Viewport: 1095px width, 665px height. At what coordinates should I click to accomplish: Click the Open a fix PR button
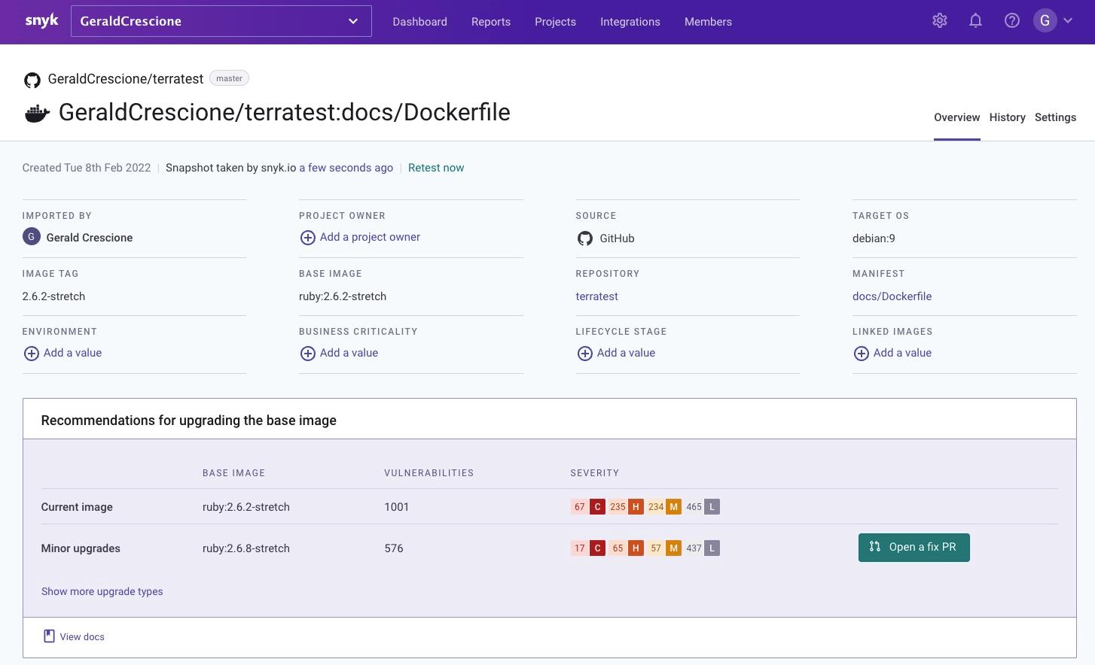pyautogui.click(x=914, y=548)
